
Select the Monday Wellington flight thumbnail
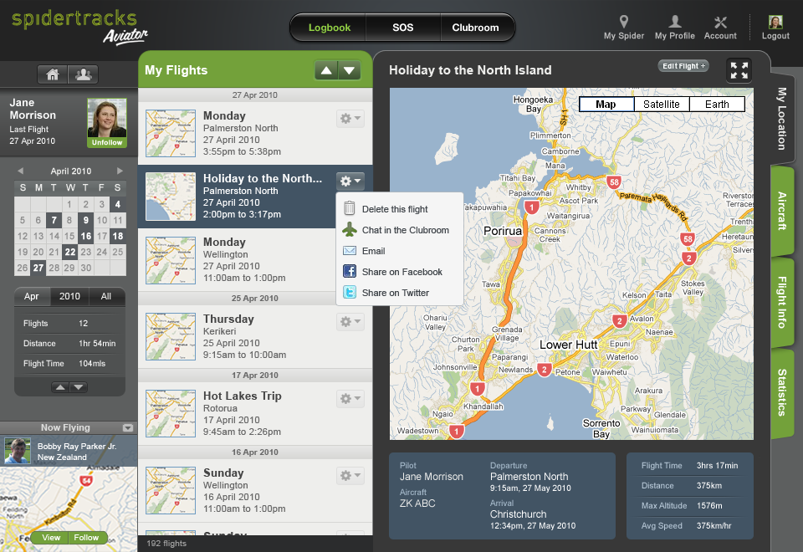[171, 260]
